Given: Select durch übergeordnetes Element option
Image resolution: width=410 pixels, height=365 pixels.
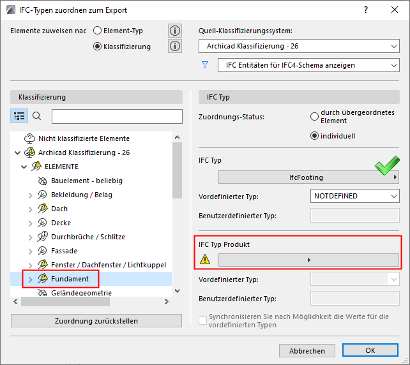Looking at the screenshot, I should point(315,117).
